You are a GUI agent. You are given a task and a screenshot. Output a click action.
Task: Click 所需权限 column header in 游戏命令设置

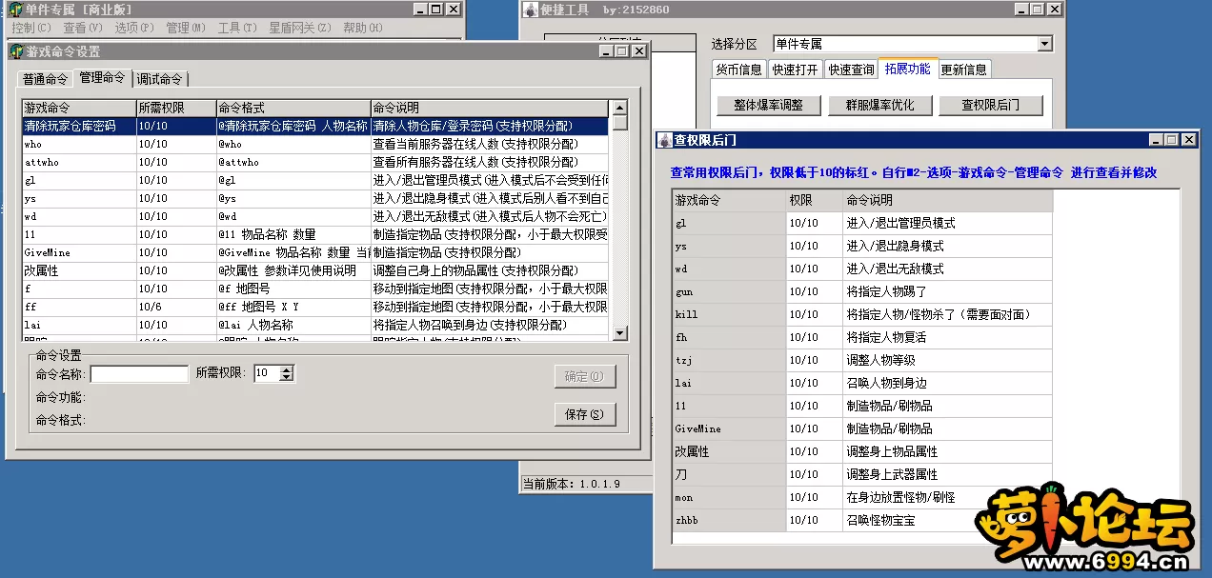pyautogui.click(x=176, y=108)
